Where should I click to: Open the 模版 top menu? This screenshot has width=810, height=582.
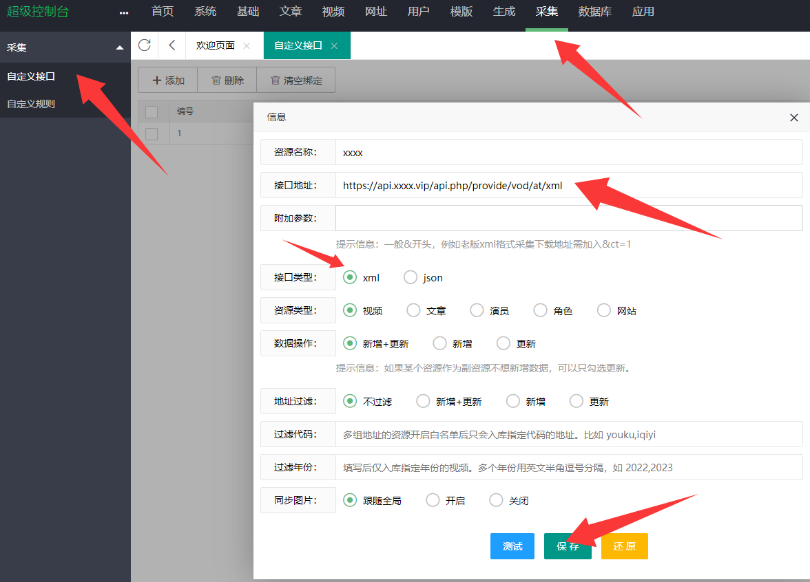[x=461, y=12]
